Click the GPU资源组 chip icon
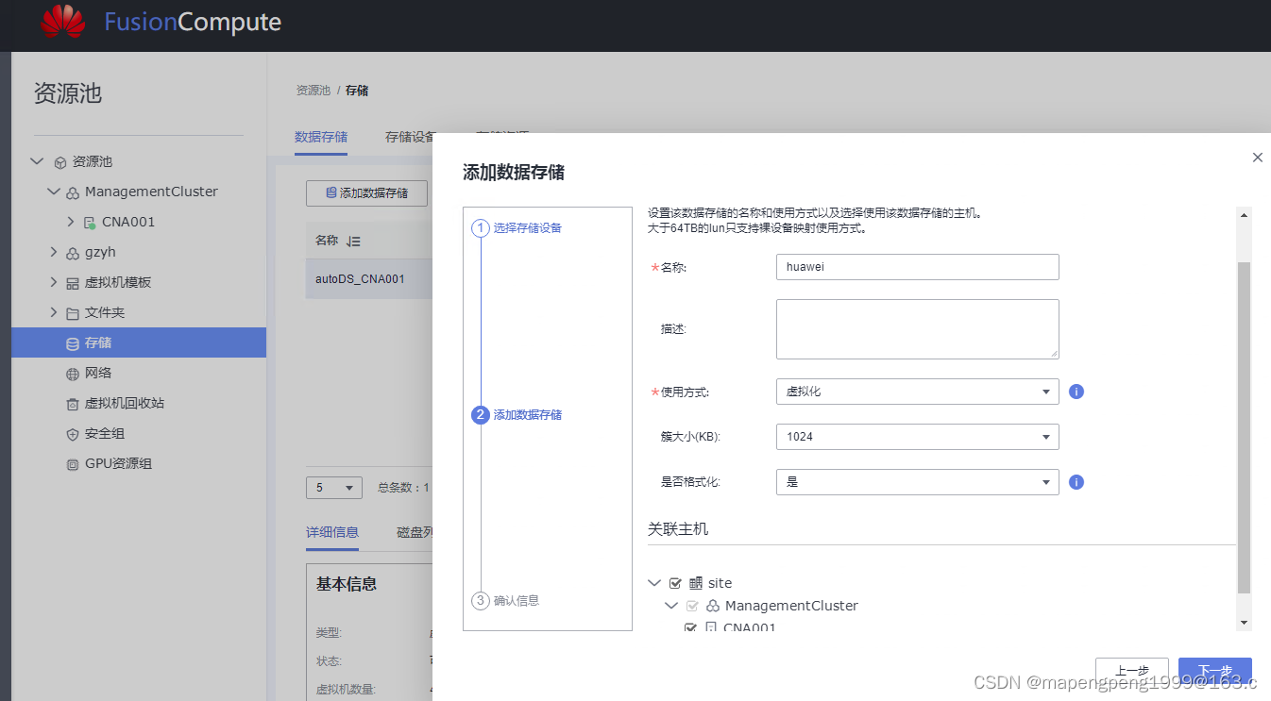 coord(73,464)
